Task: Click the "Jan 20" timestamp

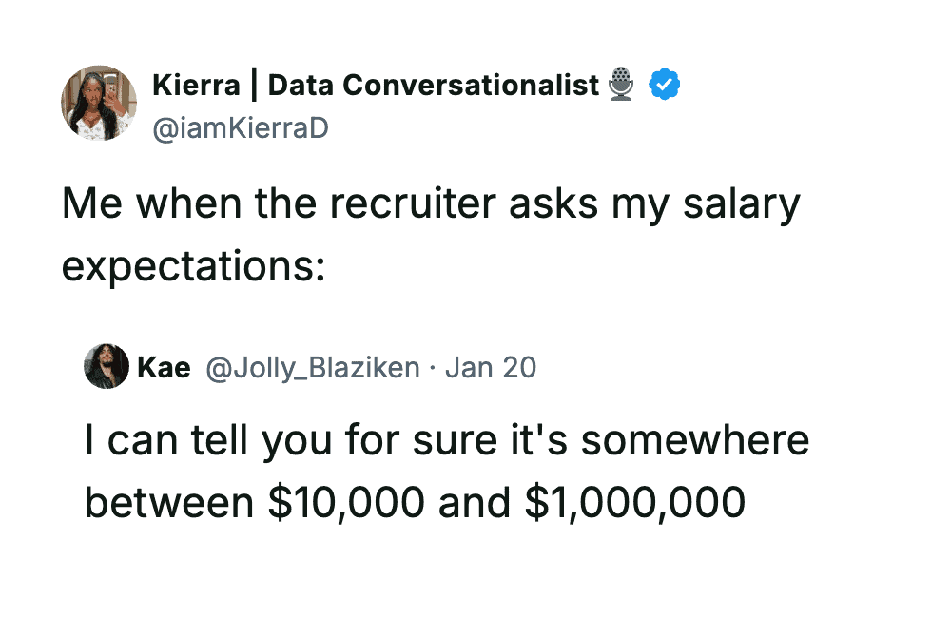Action: 491,367
